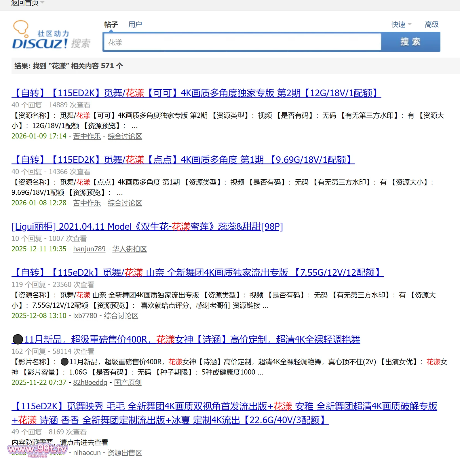
Task: Expand the 返回首页 dropdown arrow
Action: pyautogui.click(x=42, y=3)
